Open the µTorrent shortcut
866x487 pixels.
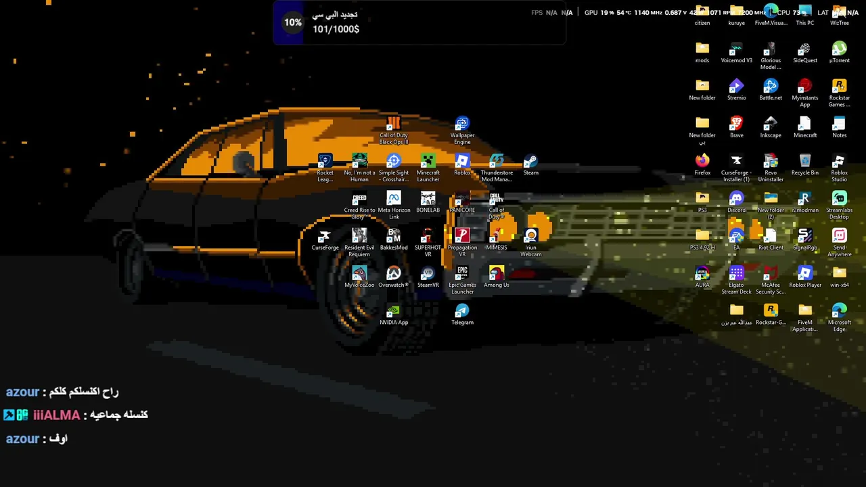tap(839, 53)
